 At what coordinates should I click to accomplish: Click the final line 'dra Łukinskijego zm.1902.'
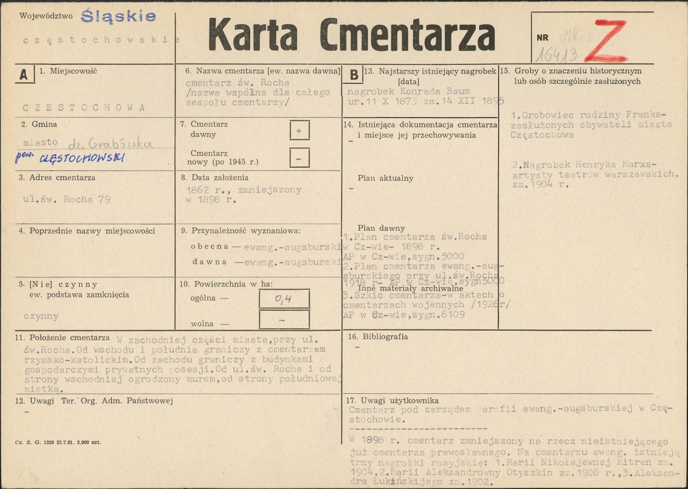422,482
